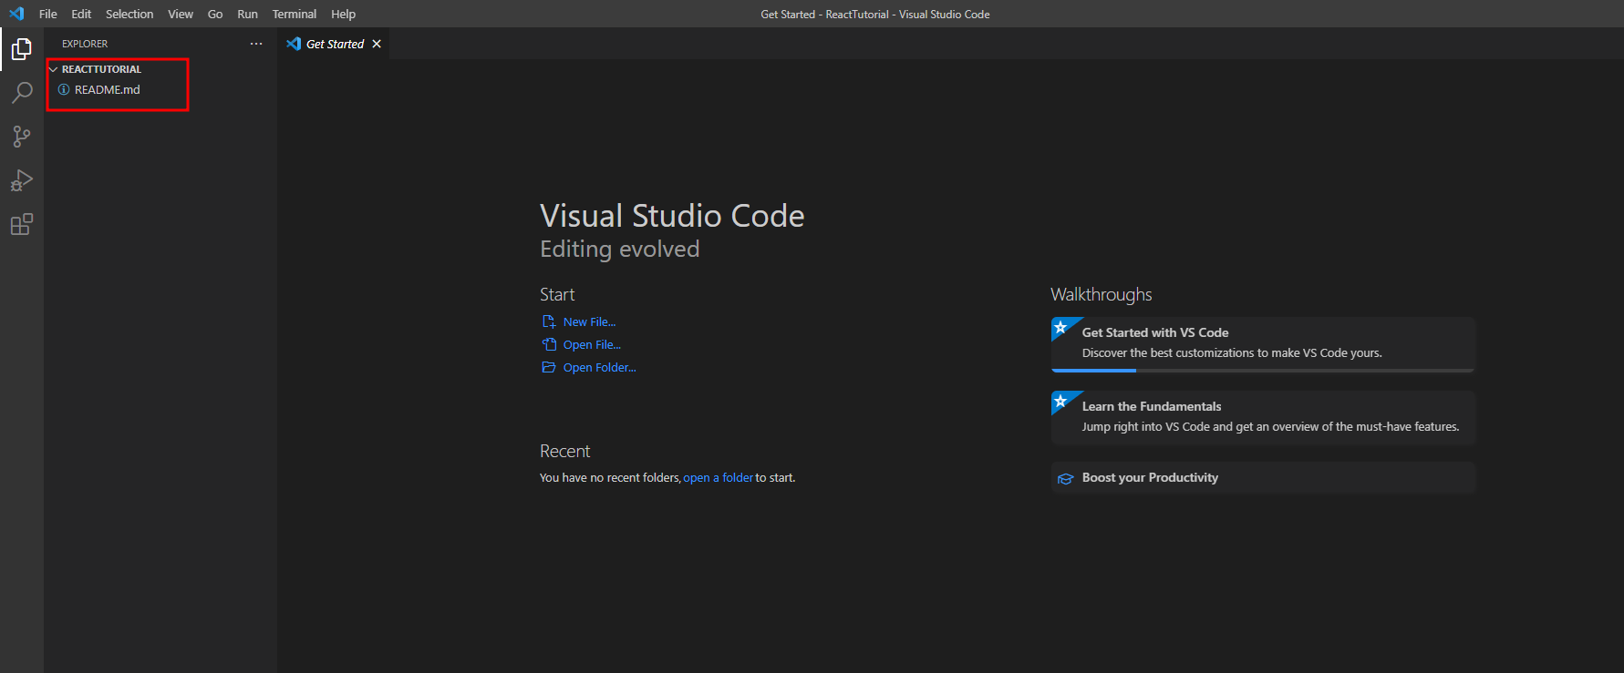Select the Get Started tab
Image resolution: width=1624 pixels, height=673 pixels.
point(334,44)
